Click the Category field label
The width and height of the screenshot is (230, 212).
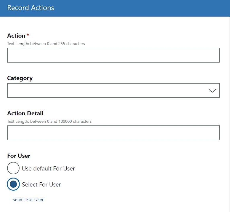click(x=20, y=78)
